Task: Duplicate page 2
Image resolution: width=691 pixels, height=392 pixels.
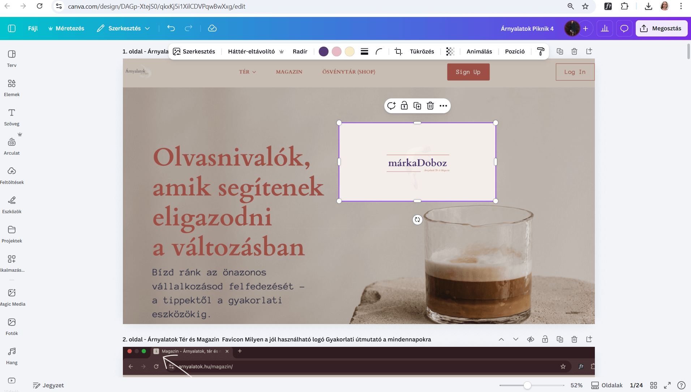Action: point(560,339)
